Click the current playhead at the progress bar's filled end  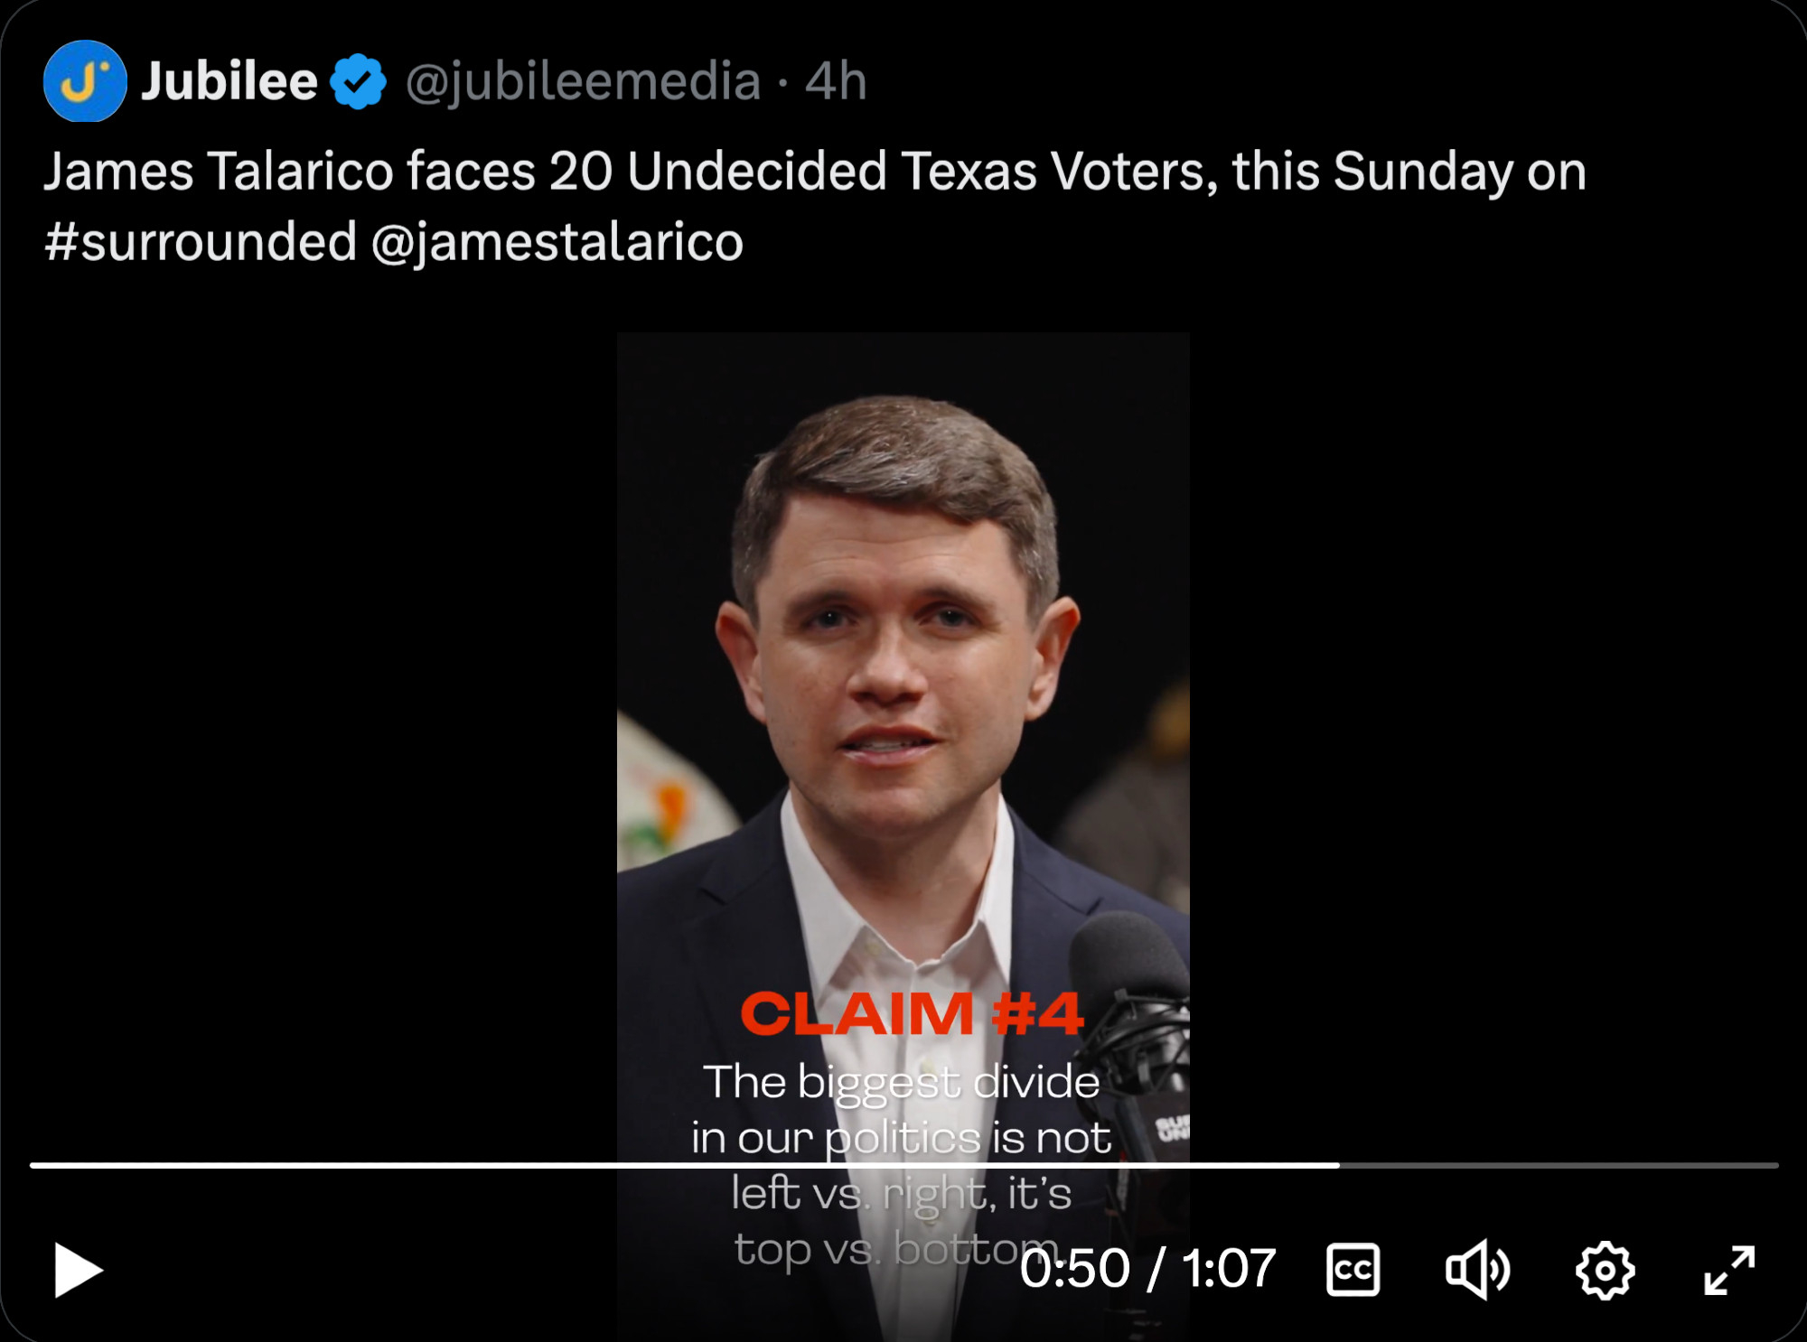pos(1339,1165)
